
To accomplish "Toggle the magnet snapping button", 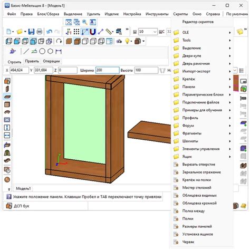I will point(93,32).
